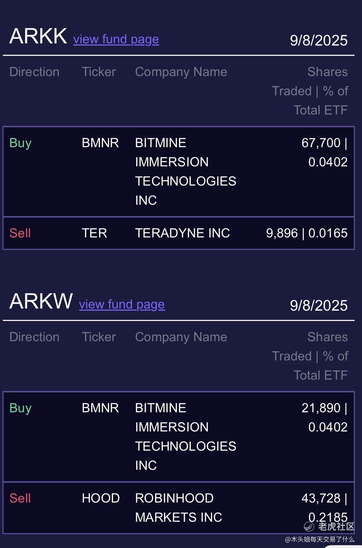Open ARKW view fund page link

122,304
